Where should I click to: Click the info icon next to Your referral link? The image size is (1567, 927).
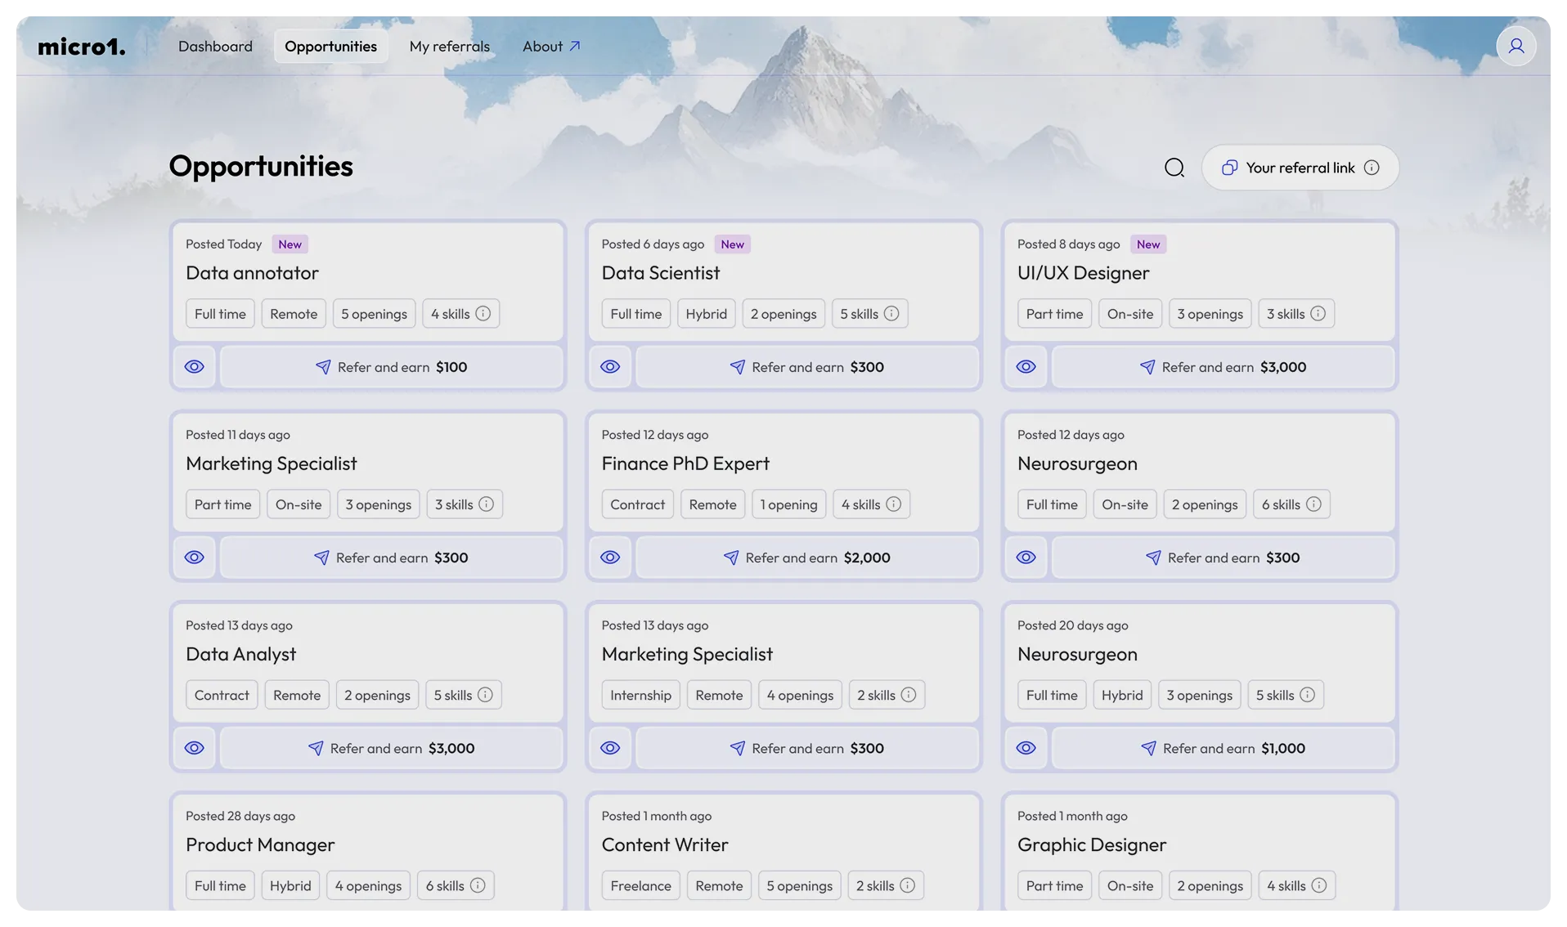(x=1372, y=167)
